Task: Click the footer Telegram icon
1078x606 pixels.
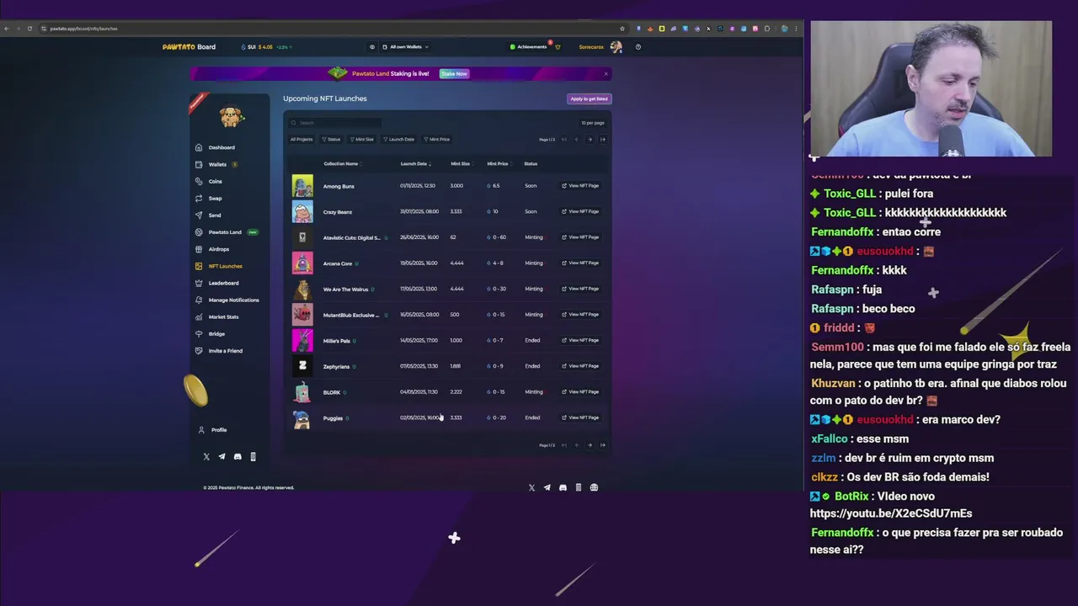Action: [547, 487]
